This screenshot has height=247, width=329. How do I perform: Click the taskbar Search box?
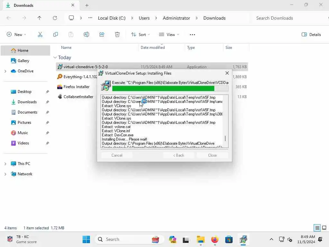pyautogui.click(x=129, y=239)
